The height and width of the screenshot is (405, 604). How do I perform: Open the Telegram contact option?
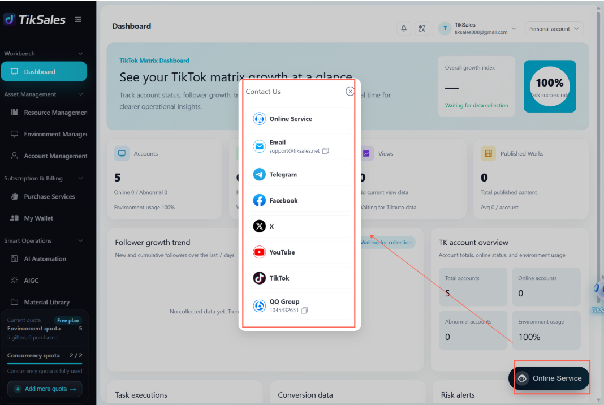pyautogui.click(x=299, y=175)
